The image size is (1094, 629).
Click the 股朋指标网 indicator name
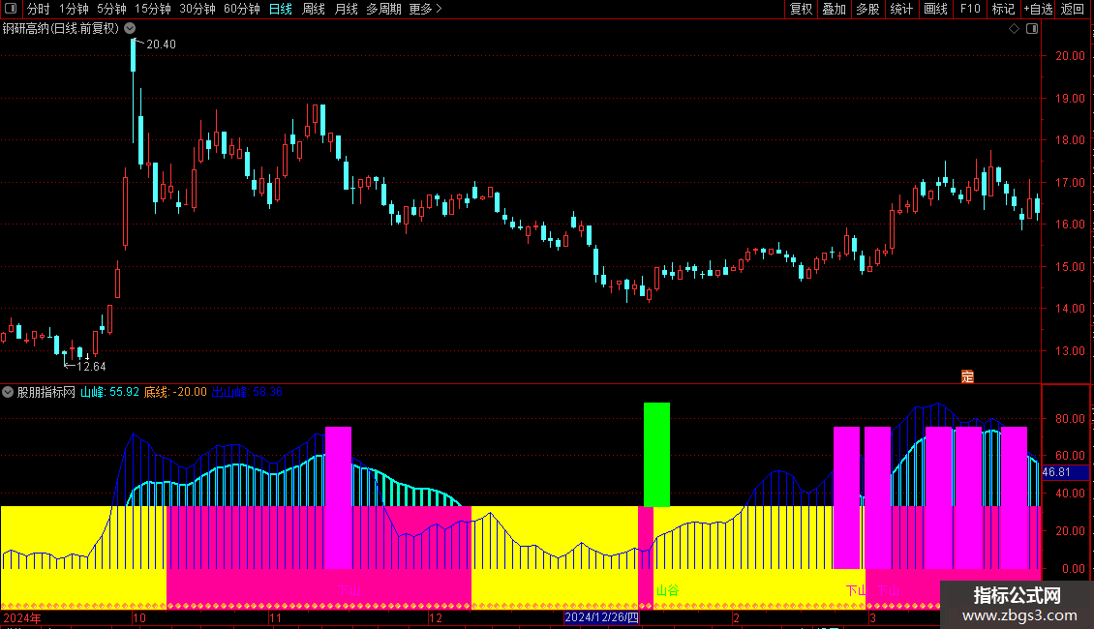[46, 392]
